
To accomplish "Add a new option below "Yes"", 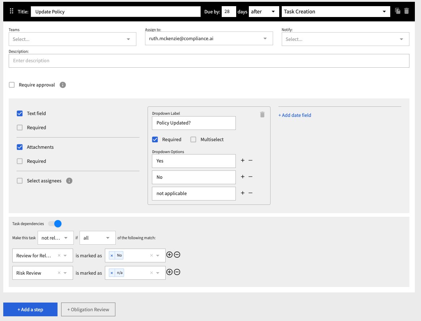I will [242, 160].
